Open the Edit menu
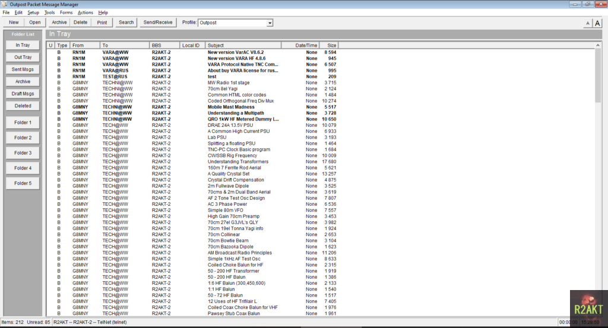Viewport: 608px width, 328px height. (18, 12)
